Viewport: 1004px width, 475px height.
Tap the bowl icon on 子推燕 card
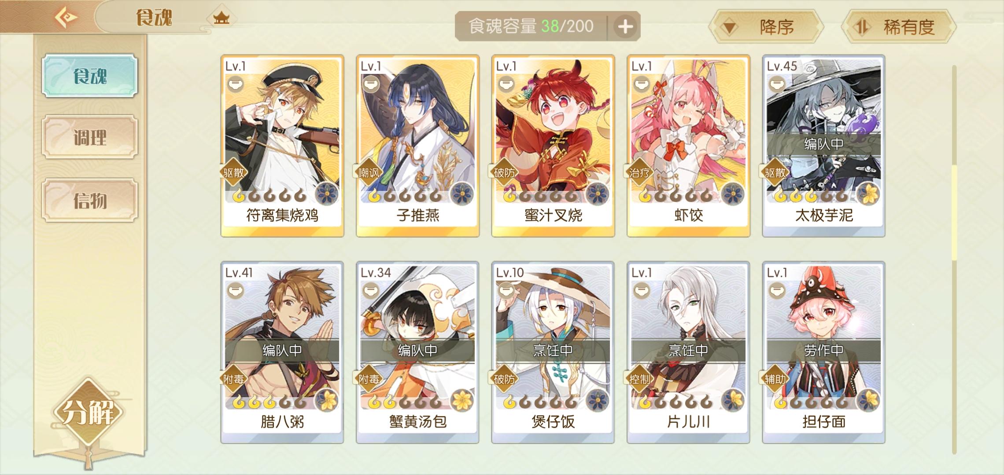[371, 84]
